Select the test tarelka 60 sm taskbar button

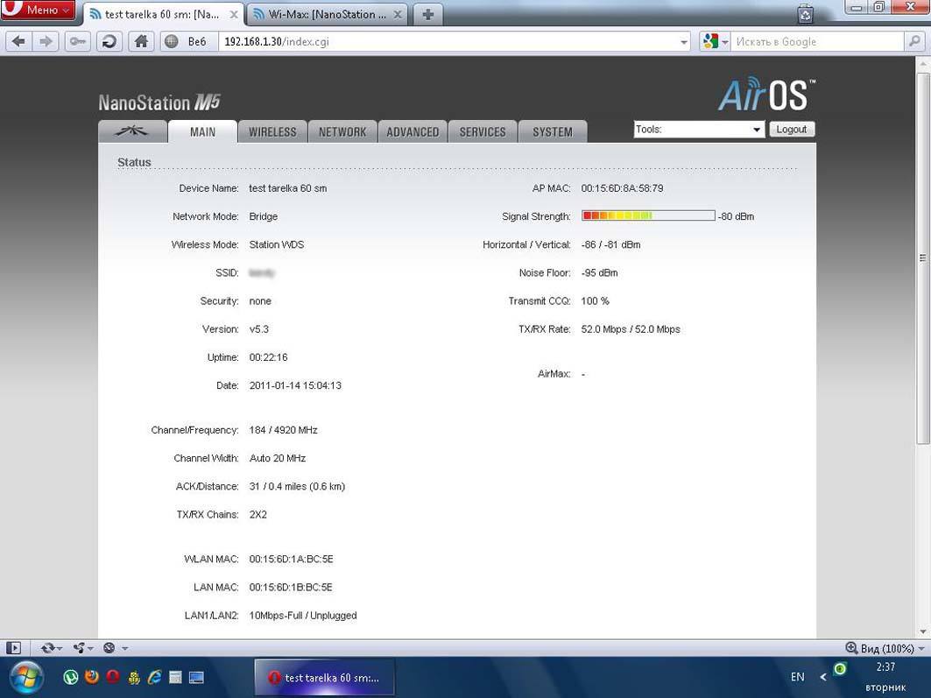click(x=325, y=677)
